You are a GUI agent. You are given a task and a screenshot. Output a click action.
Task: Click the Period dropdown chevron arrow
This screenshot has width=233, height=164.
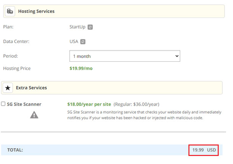(177, 56)
